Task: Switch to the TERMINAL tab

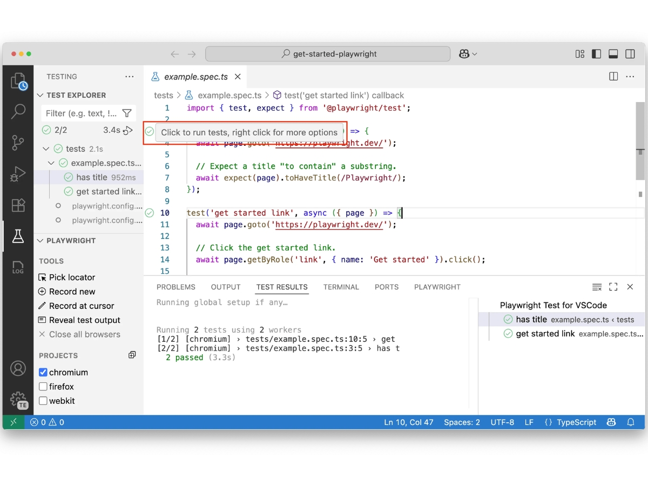Action: 341,287
